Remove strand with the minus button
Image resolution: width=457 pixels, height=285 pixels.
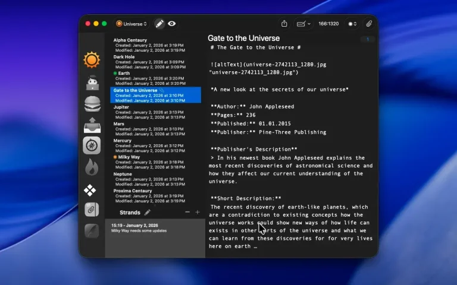(187, 213)
